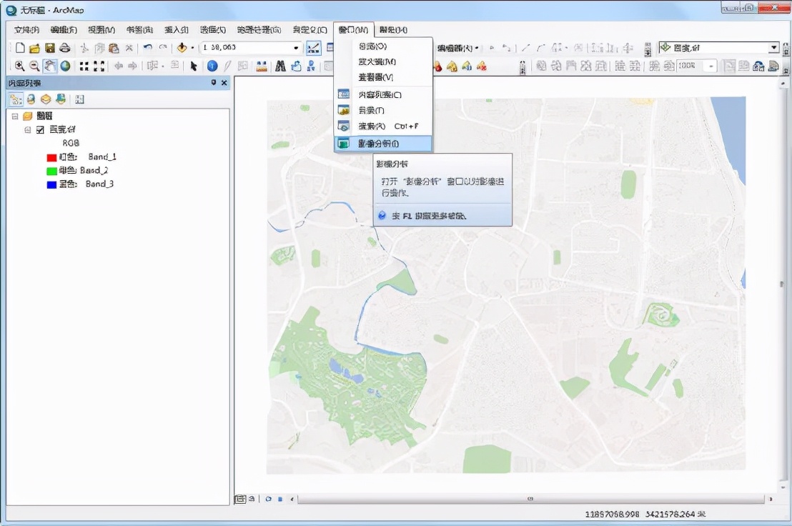This screenshot has width=792, height=526.
Task: Select the Zoom In tool
Action: pos(18,66)
